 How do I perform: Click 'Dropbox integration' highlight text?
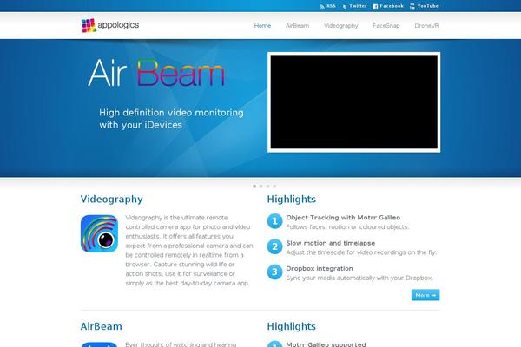[320, 268]
